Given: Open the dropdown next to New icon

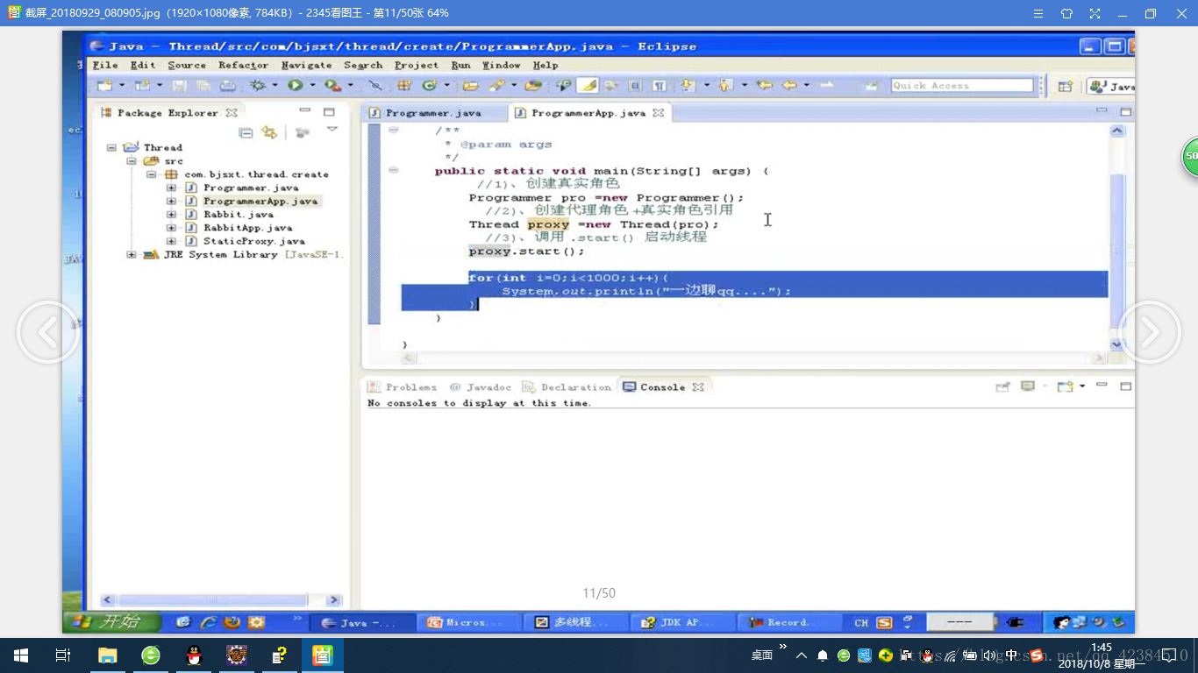Looking at the screenshot, I should pyautogui.click(x=121, y=85).
